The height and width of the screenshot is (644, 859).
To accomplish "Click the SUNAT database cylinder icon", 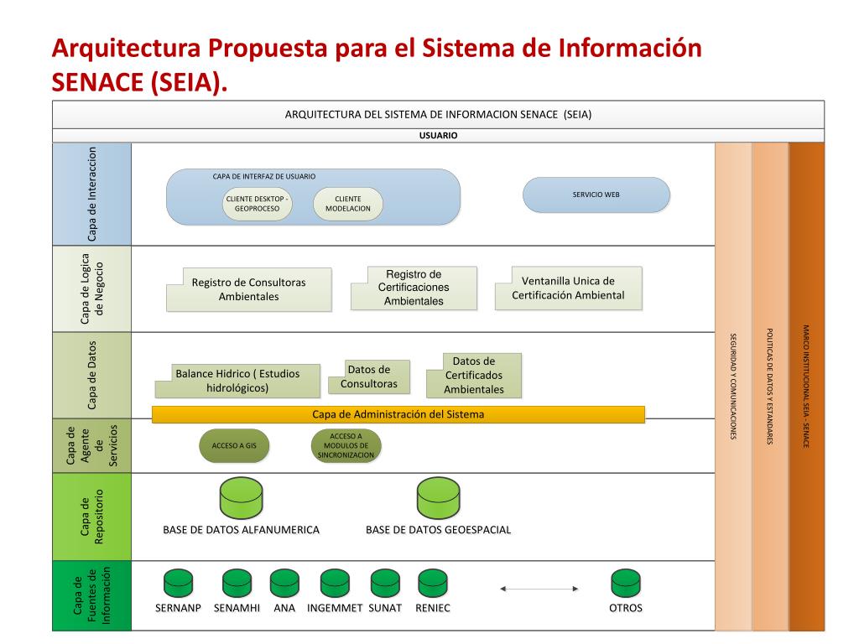I will click(x=385, y=584).
